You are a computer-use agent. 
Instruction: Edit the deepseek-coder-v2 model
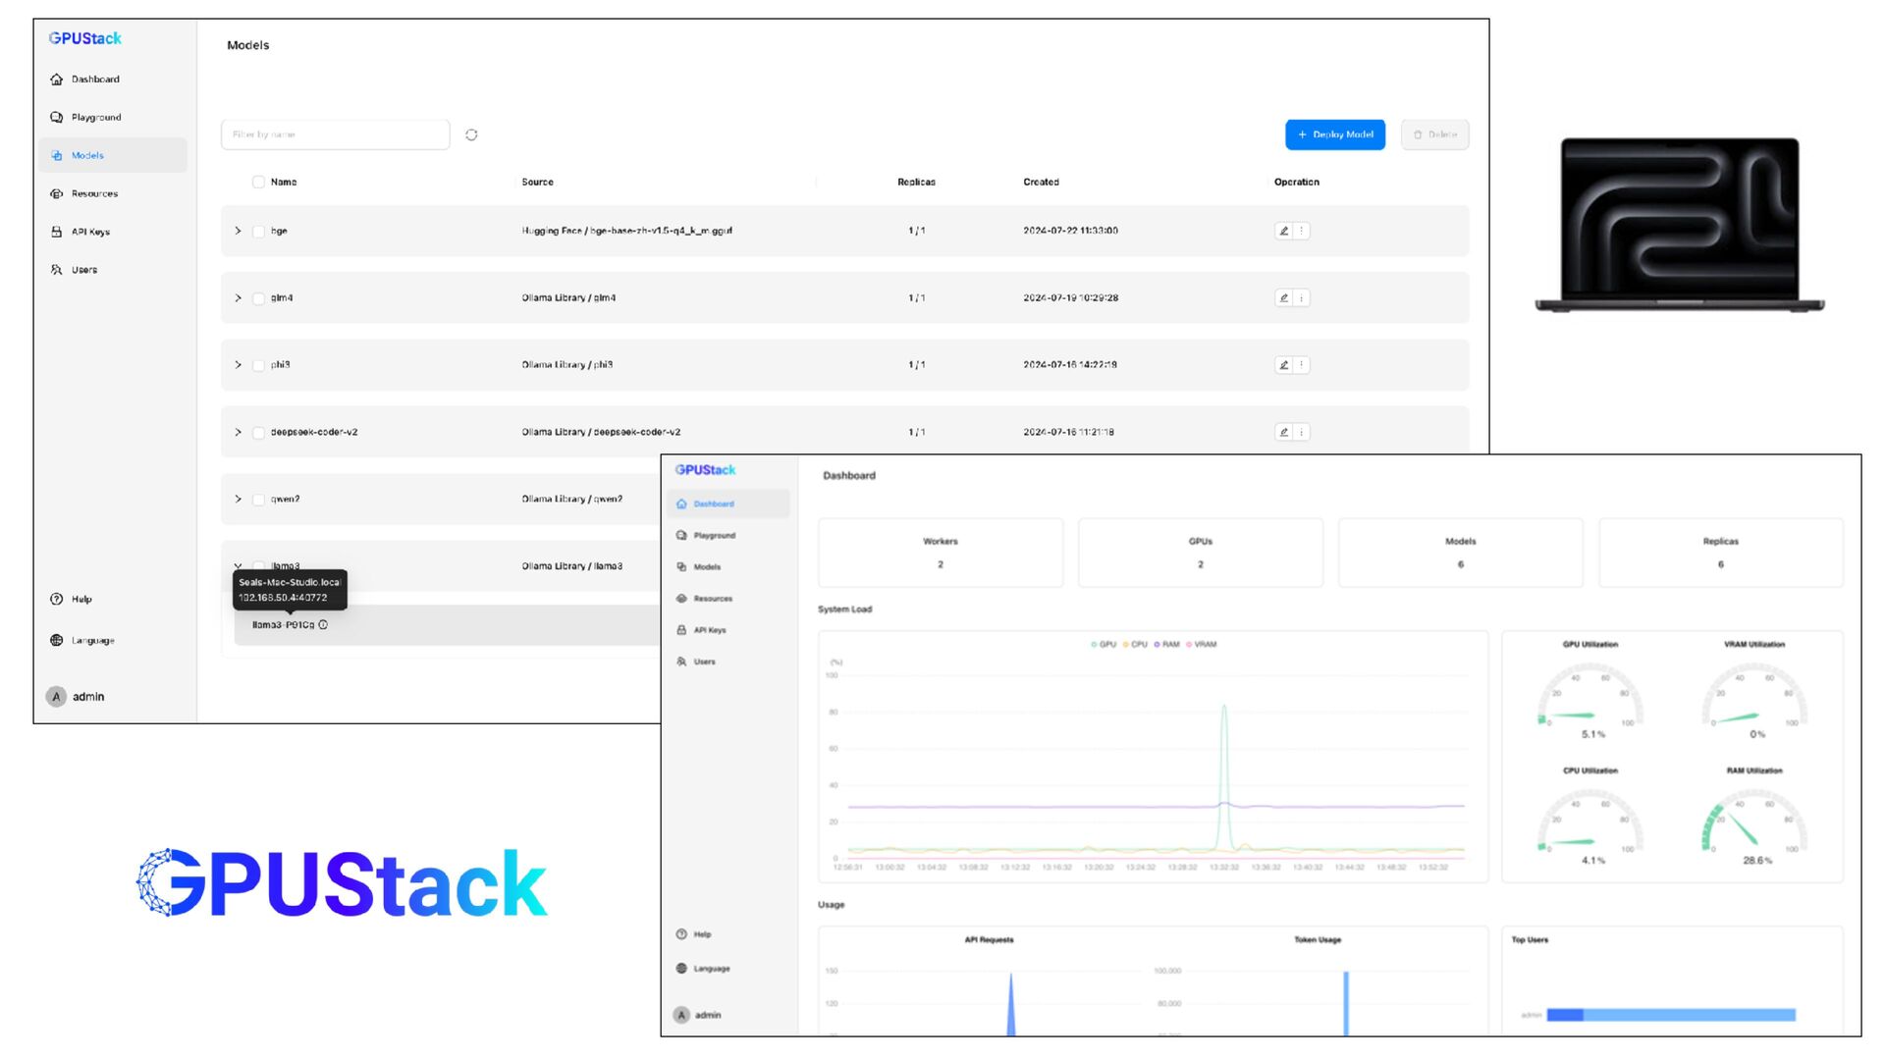pyautogui.click(x=1283, y=432)
